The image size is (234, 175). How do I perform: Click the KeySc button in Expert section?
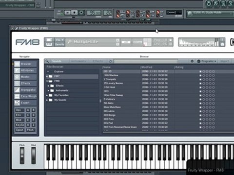pos(19,125)
